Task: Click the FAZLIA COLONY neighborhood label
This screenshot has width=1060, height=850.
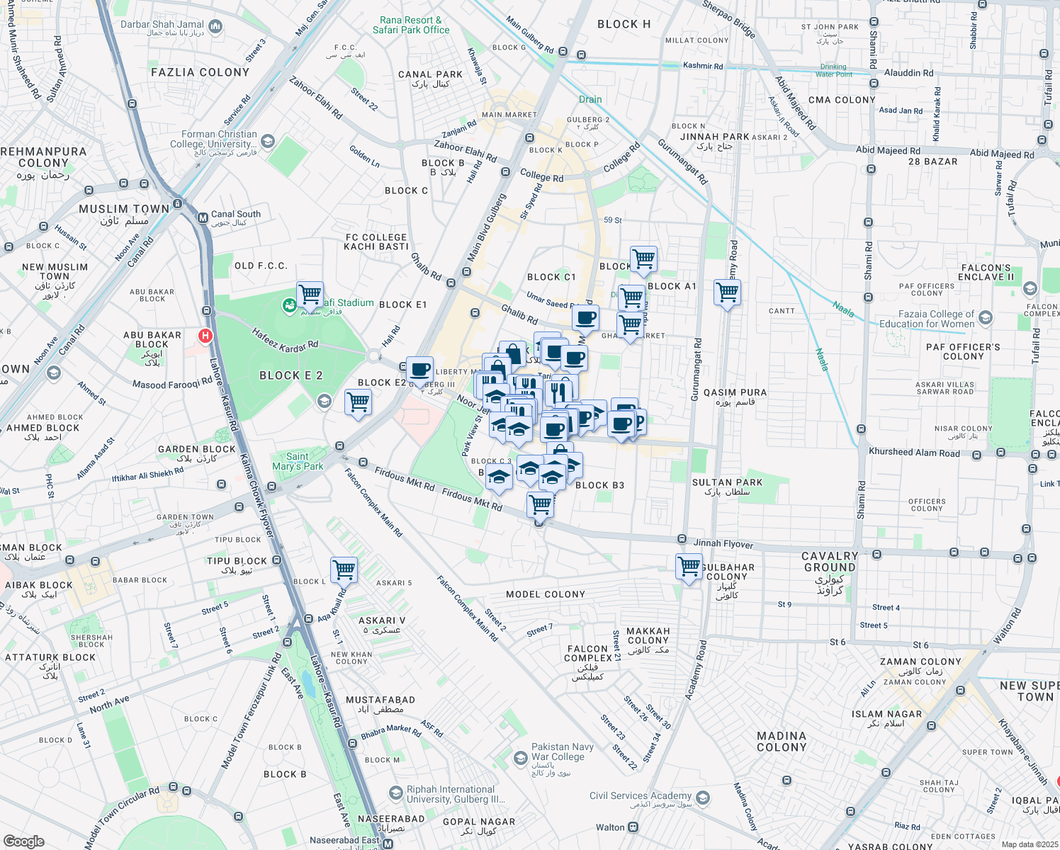Action: pyautogui.click(x=201, y=72)
